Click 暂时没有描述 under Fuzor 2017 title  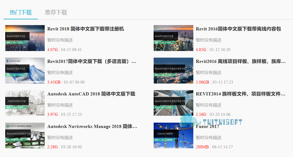coord(209,138)
